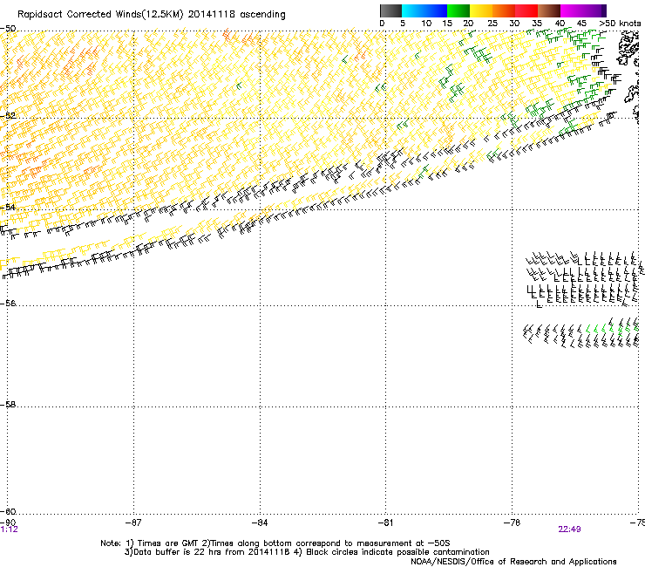Click the yellow 20-25 knots legend swatch

pyautogui.click(x=481, y=10)
